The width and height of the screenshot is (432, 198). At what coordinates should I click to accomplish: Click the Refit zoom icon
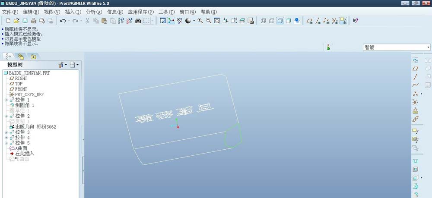217,21
